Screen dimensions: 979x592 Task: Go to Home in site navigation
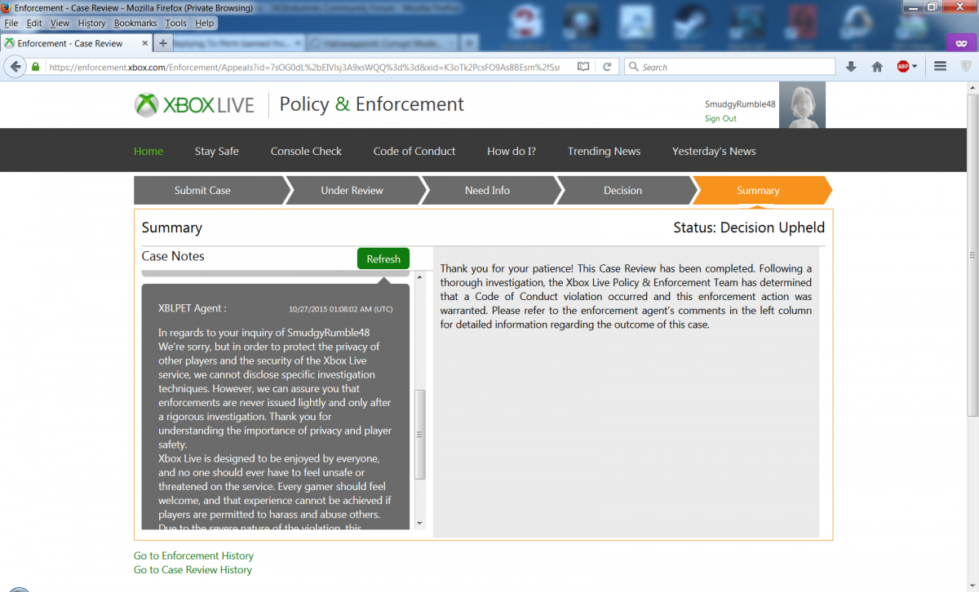pos(148,151)
